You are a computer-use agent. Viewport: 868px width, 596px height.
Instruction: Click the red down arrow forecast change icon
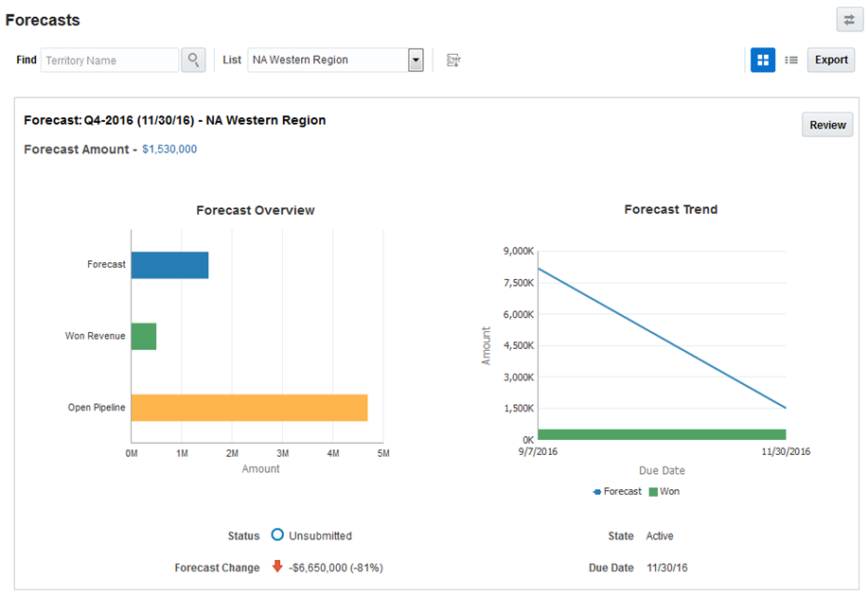click(277, 568)
